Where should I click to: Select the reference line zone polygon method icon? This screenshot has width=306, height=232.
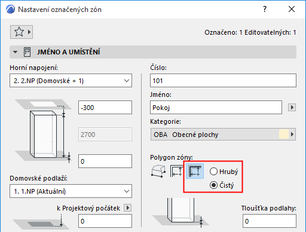(x=195, y=171)
